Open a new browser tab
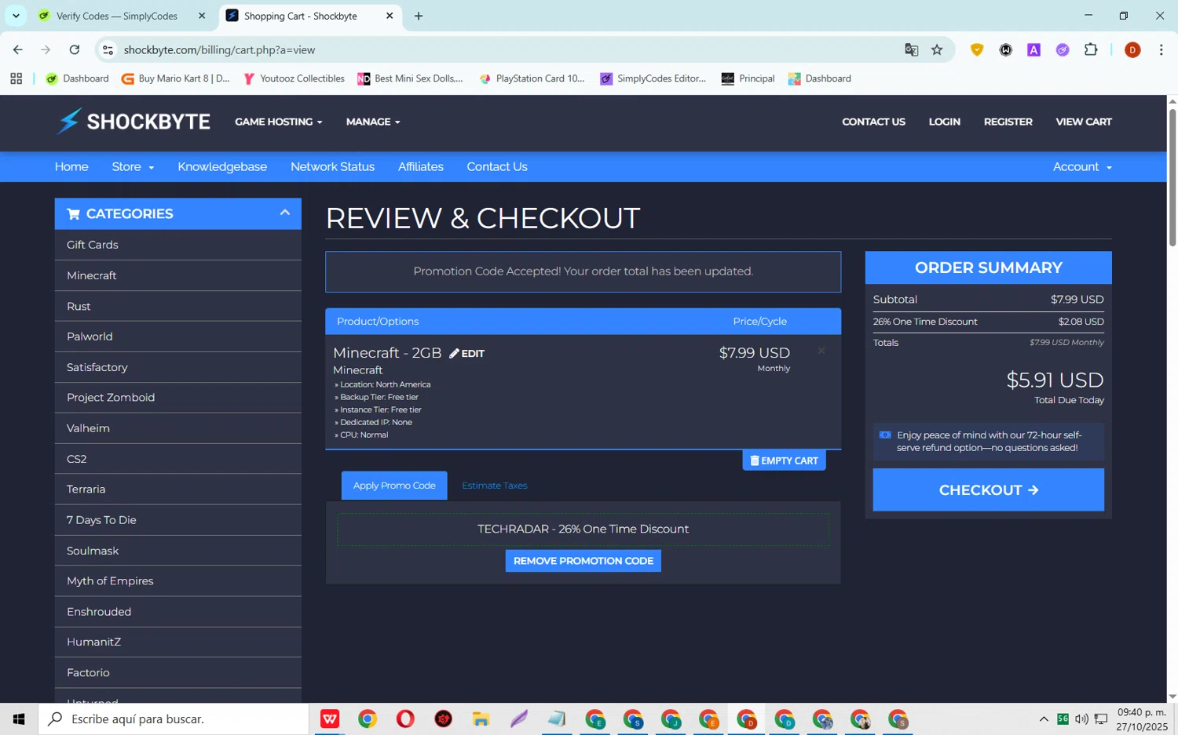Screen dimensions: 1178x735 419,16
